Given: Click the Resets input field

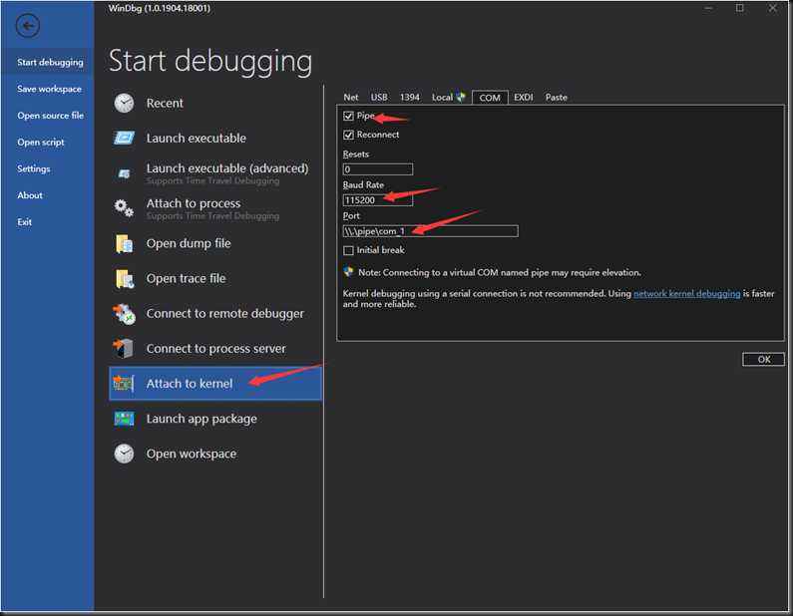Looking at the screenshot, I should [378, 169].
